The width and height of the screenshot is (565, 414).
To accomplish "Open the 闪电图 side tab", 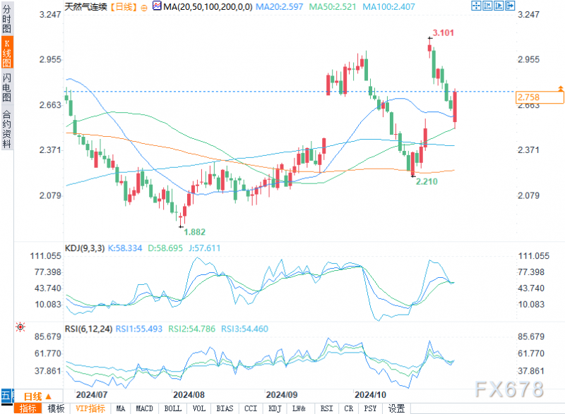I will point(7,87).
